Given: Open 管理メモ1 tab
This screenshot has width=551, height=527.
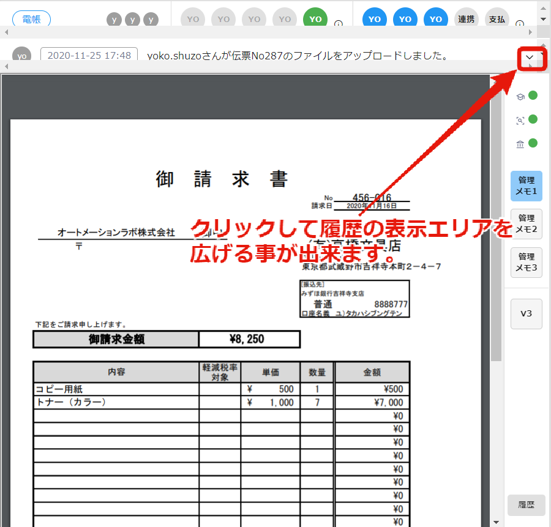Looking at the screenshot, I should click(527, 186).
